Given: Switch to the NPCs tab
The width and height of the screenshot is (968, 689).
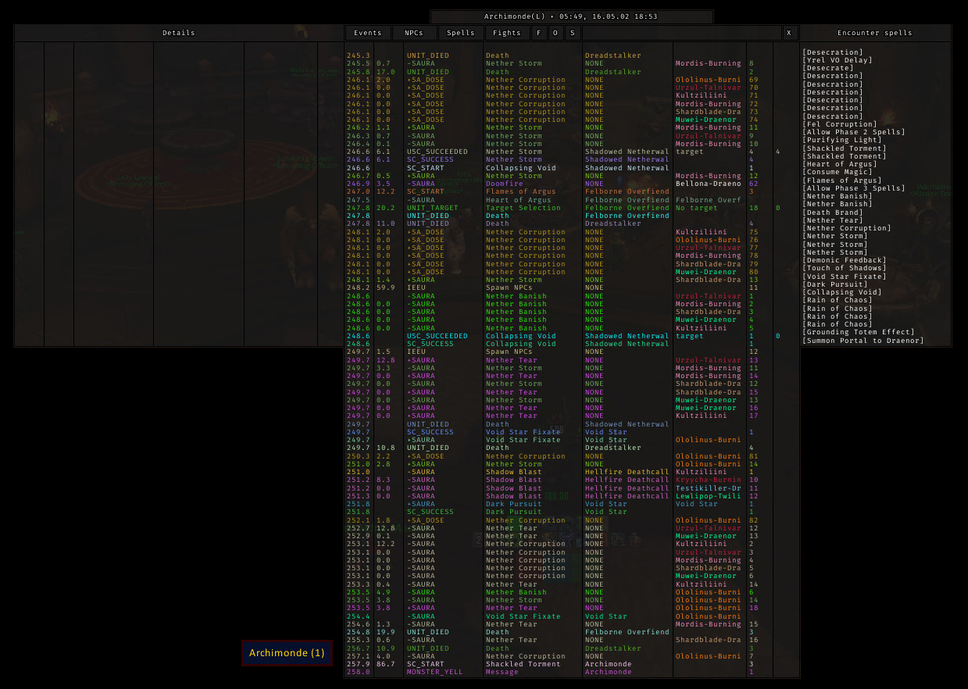Looking at the screenshot, I should pos(414,33).
